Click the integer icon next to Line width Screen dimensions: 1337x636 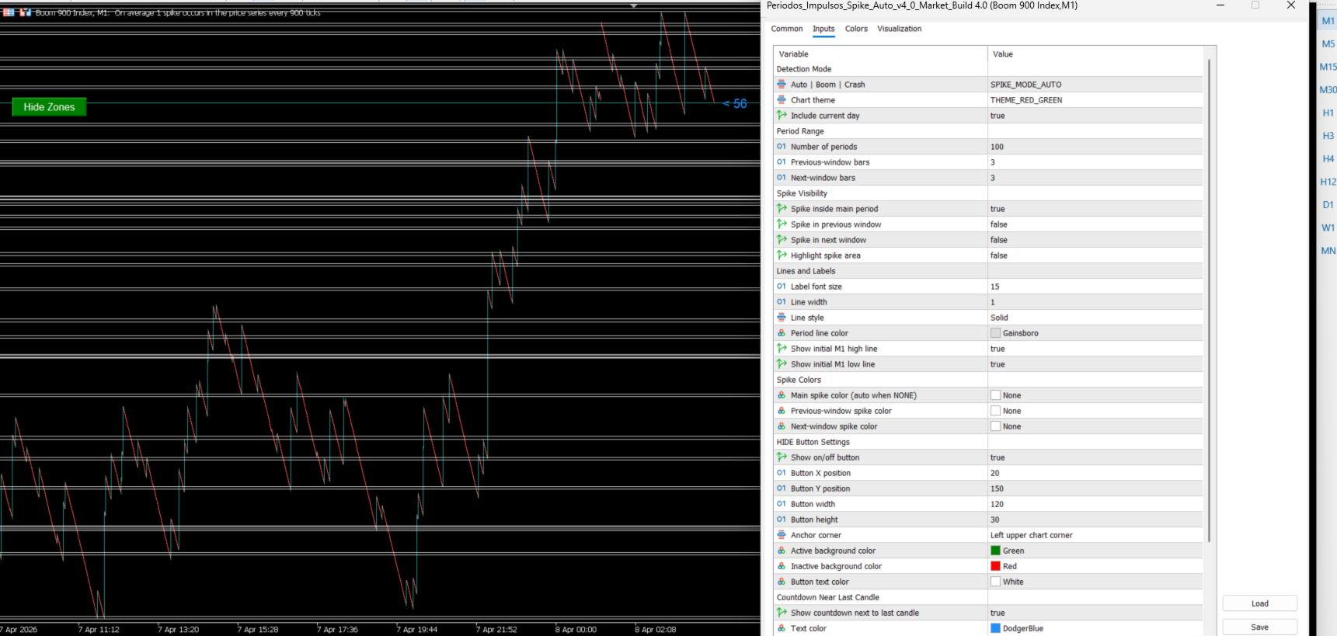click(782, 301)
